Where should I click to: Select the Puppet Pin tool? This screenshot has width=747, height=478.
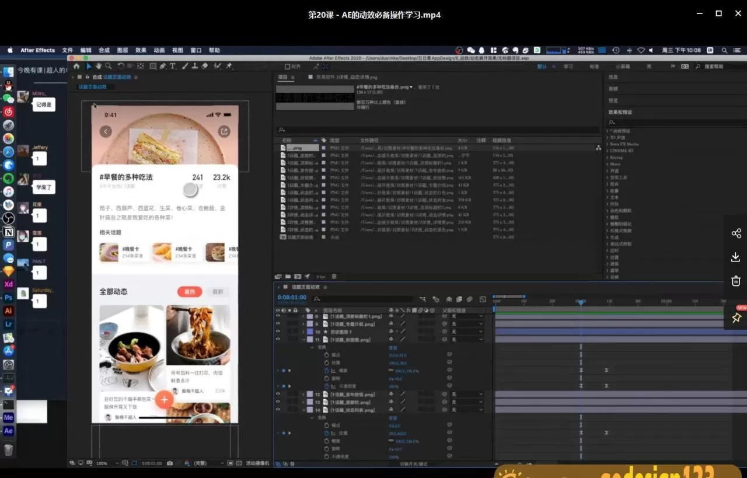[x=229, y=67]
